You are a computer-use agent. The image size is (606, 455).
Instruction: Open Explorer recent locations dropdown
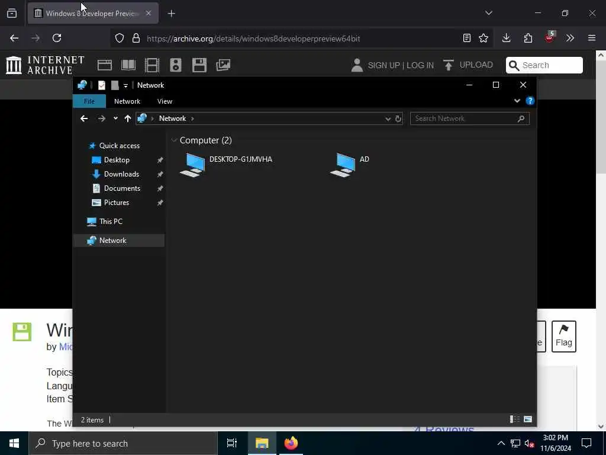[x=115, y=118]
